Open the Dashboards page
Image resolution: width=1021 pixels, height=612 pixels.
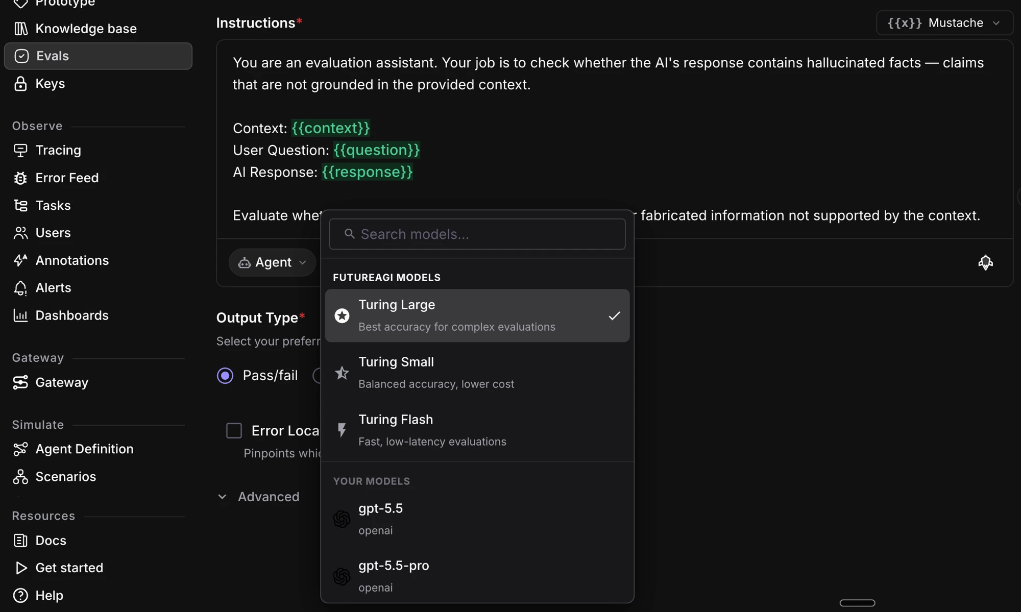98,315
